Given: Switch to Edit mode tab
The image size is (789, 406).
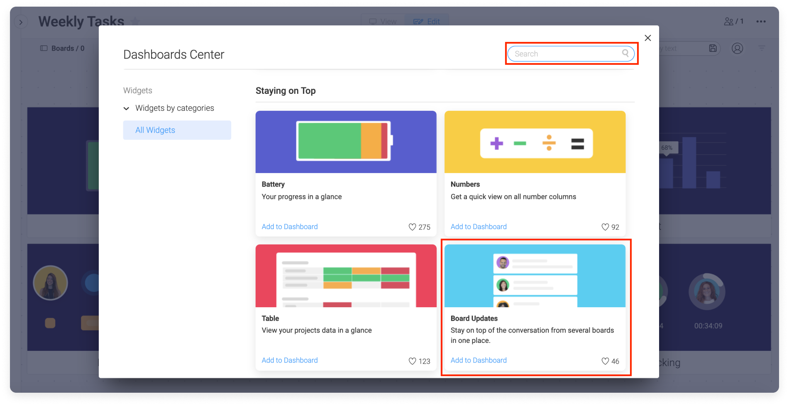Looking at the screenshot, I should (427, 21).
